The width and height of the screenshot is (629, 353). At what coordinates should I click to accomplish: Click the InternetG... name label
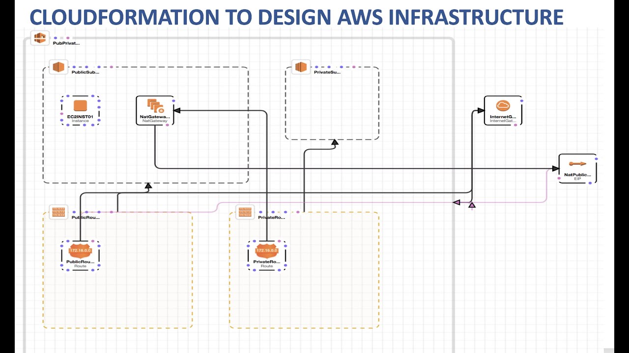click(x=503, y=117)
